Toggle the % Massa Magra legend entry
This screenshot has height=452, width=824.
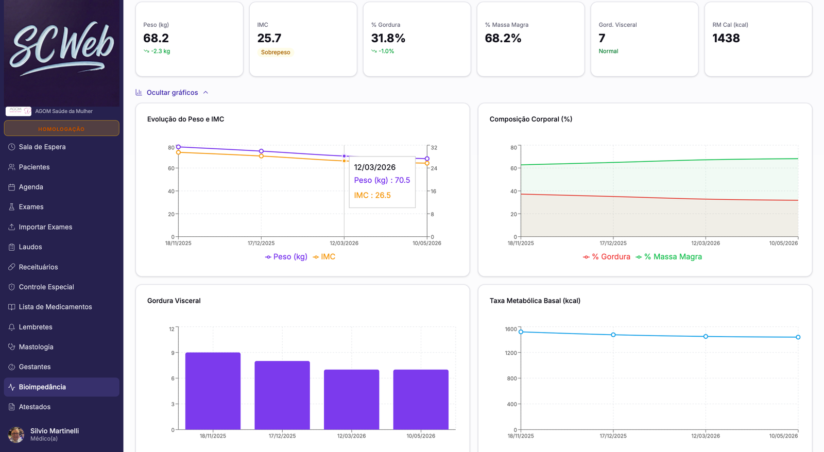(668, 257)
